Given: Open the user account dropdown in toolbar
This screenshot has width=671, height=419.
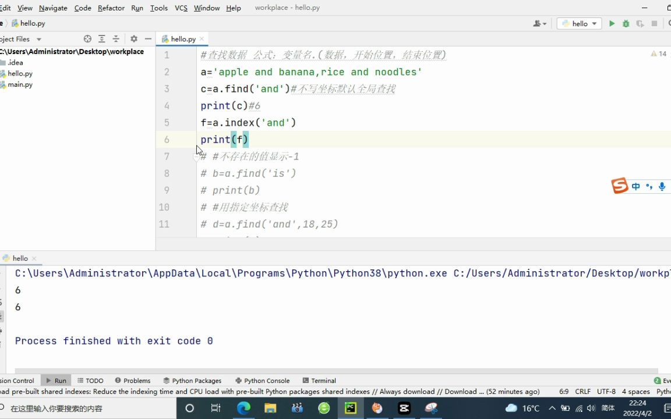Looking at the screenshot, I should tap(539, 23).
